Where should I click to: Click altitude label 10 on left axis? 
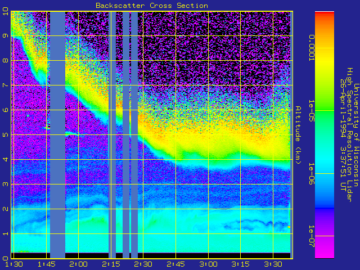6,11
